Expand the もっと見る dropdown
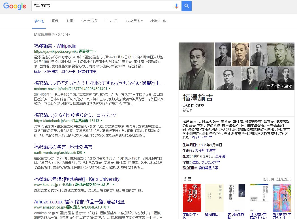Image resolution: width=297 pixels, height=219 pixels. [x=134, y=21]
